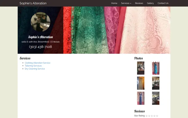Expand the Services dropdown menu
Image resolution: width=188 pixels, height=118 pixels.
[126, 3]
